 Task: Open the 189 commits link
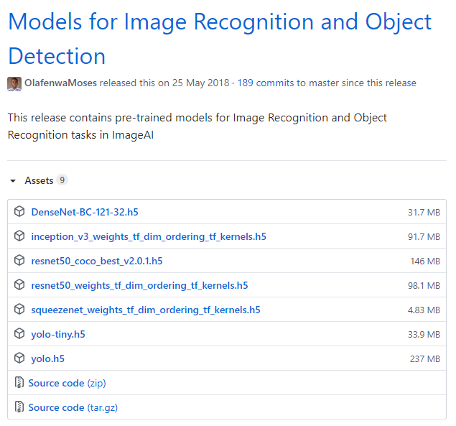(x=266, y=83)
